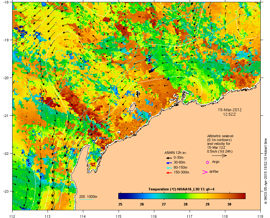Click the latitude axis label '-20'
The width and height of the screenshot is (270, 218).
(x=6, y=78)
